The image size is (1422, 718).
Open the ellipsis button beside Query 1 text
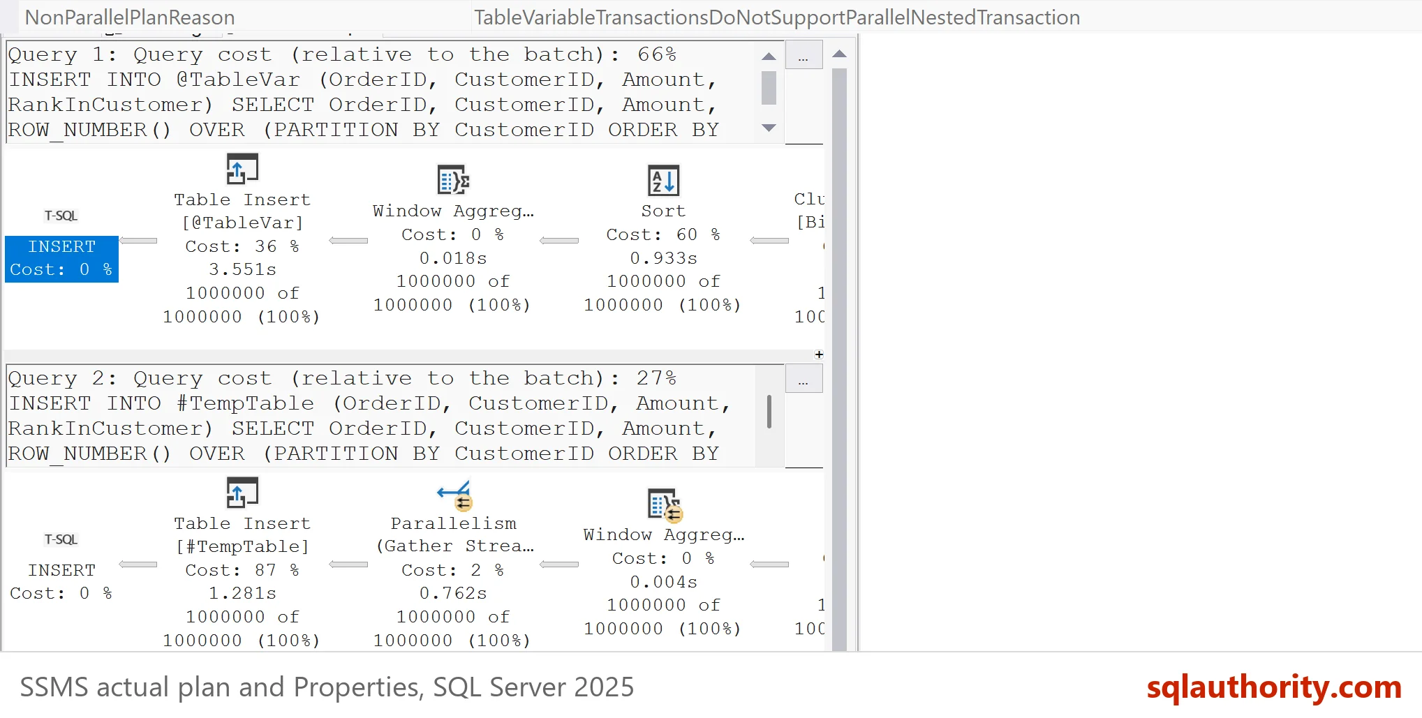coord(803,56)
